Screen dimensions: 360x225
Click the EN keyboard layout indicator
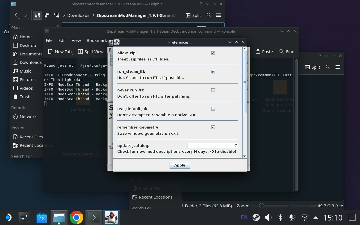coord(244,217)
